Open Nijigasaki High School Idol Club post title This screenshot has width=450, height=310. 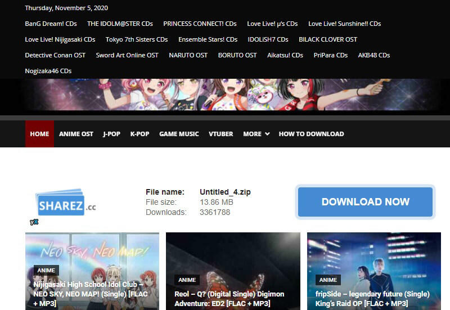pyautogui.click(x=91, y=294)
